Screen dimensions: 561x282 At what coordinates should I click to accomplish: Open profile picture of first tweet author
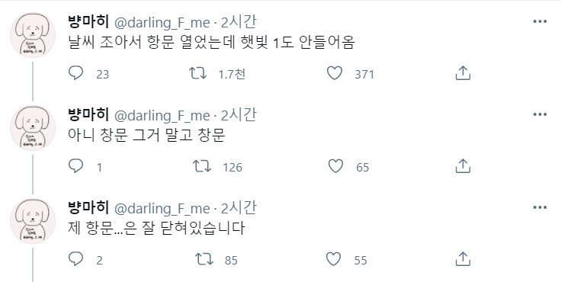point(33,35)
